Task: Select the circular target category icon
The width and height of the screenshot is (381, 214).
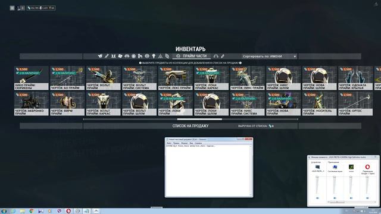Action: click(x=147, y=56)
